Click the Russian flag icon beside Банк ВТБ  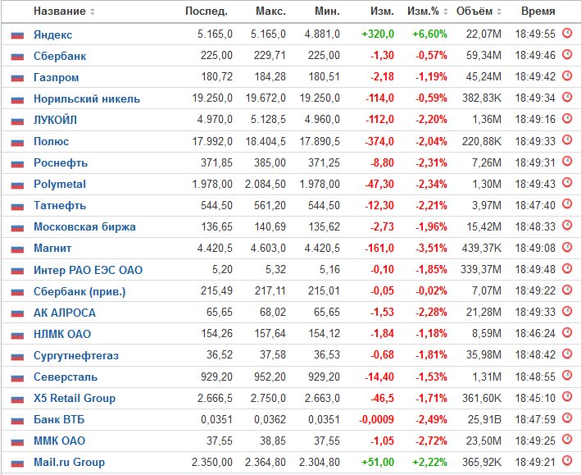[x=17, y=420]
